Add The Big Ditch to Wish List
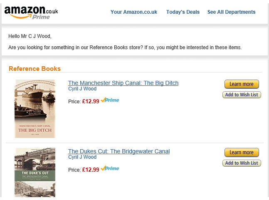The width and height of the screenshot is (269, 200). coord(242,95)
